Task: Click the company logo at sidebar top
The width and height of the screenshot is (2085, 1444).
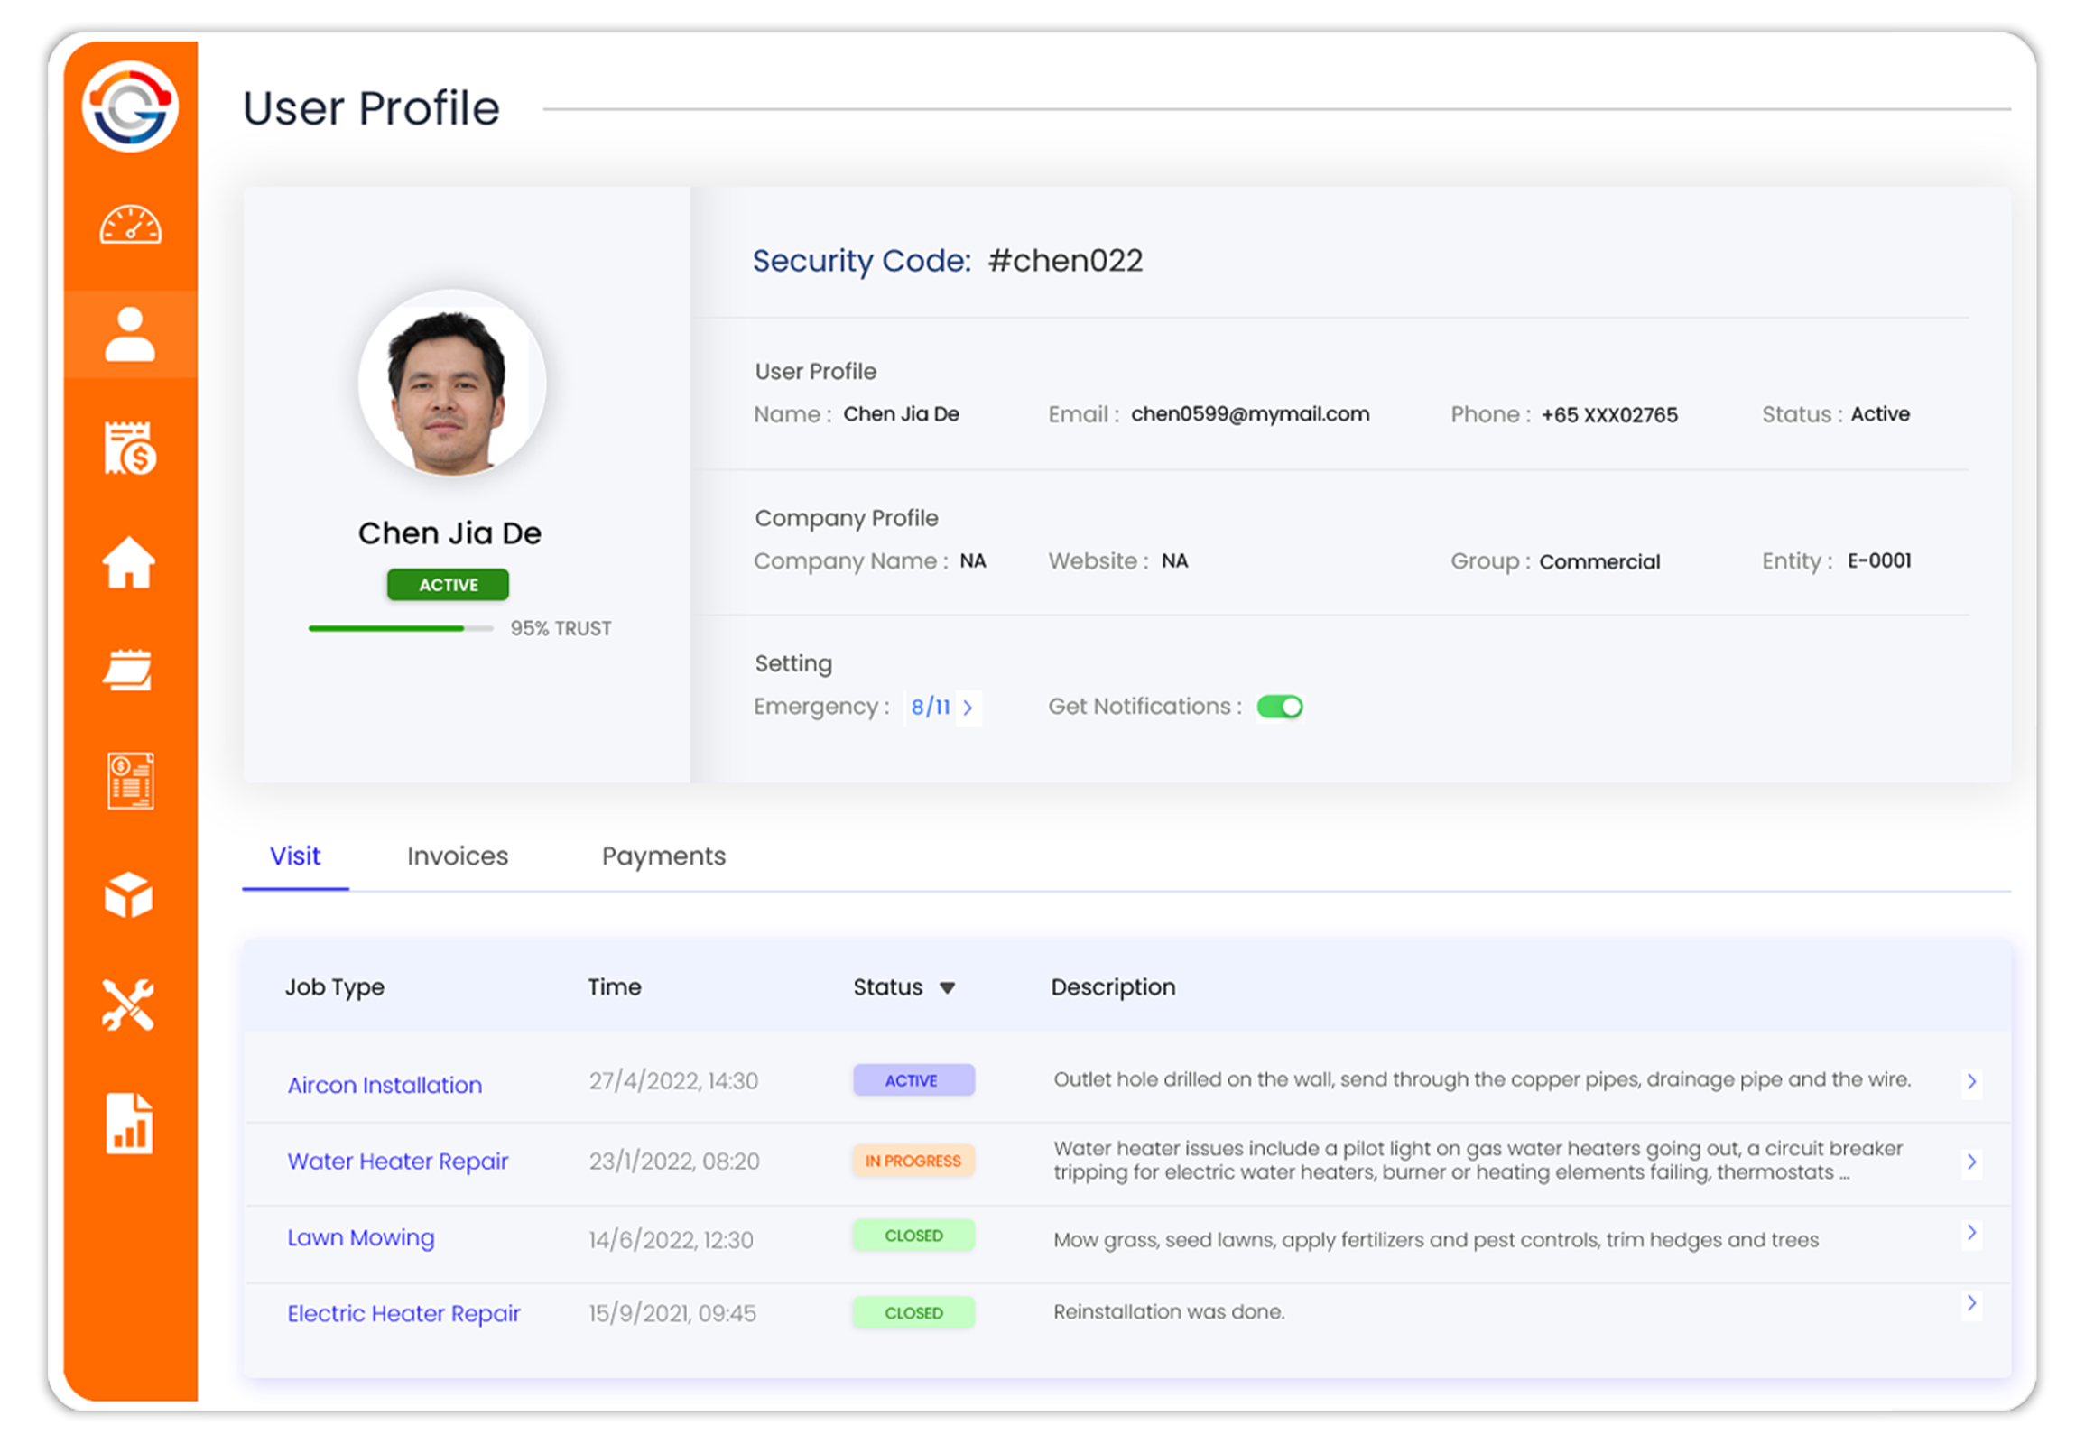Action: (130, 106)
